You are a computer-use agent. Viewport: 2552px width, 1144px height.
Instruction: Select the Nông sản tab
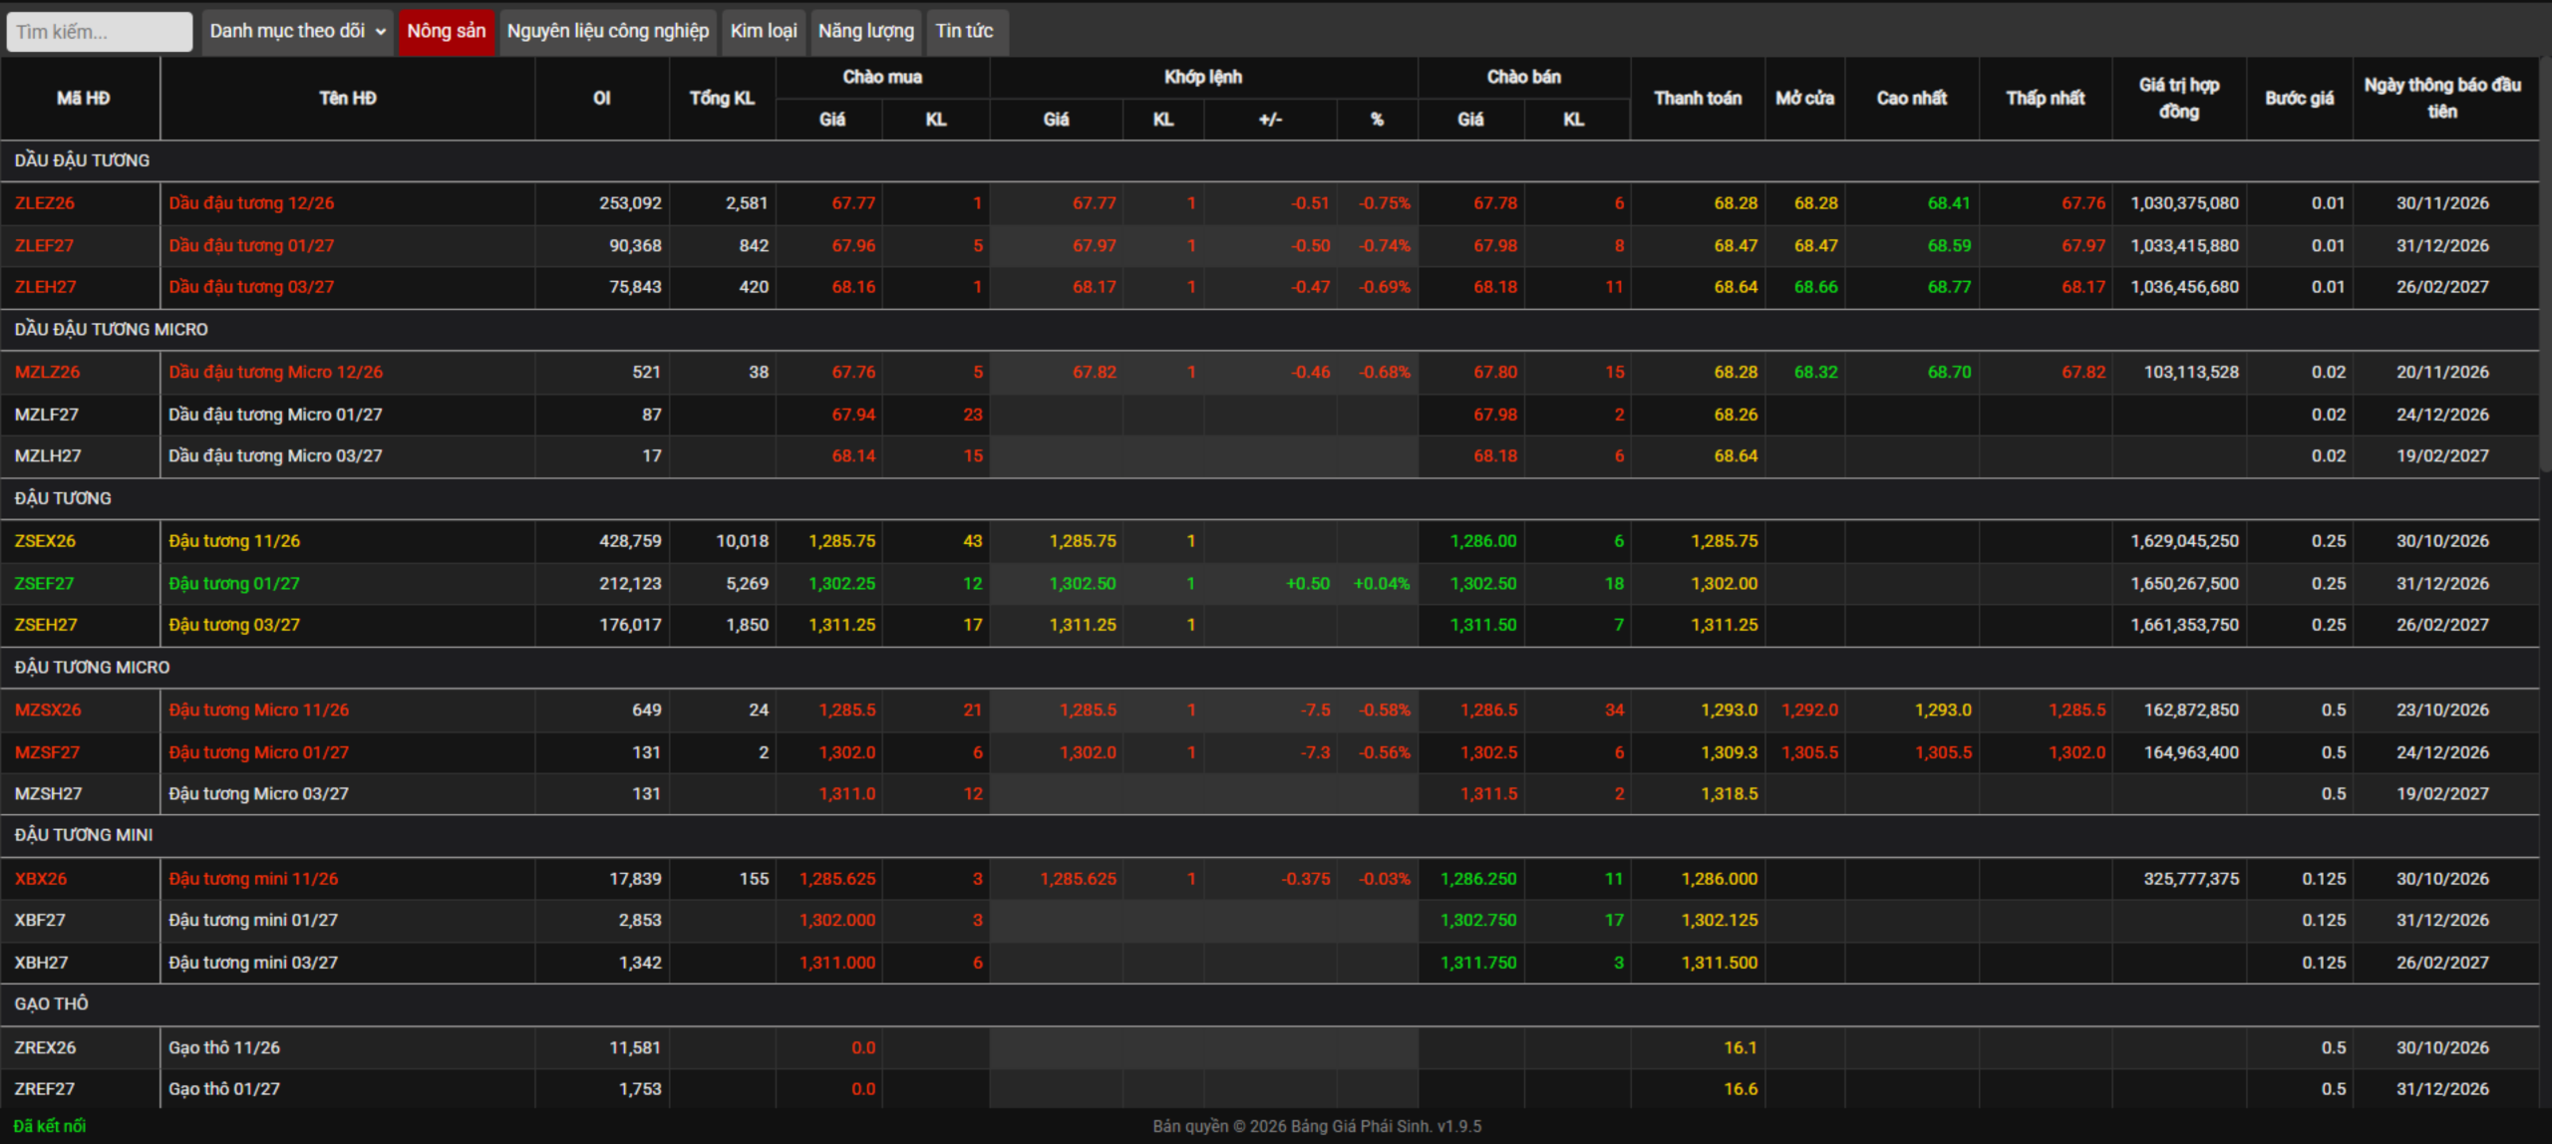click(x=447, y=32)
